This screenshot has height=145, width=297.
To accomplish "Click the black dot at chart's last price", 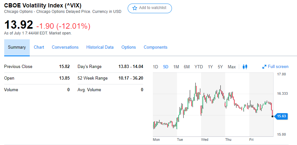I will click(x=272, y=116).
